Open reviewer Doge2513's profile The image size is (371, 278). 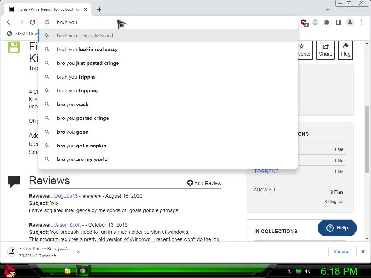66,196
